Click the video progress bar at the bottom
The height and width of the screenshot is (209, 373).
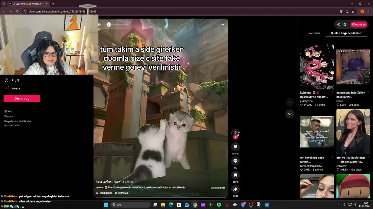point(161,197)
